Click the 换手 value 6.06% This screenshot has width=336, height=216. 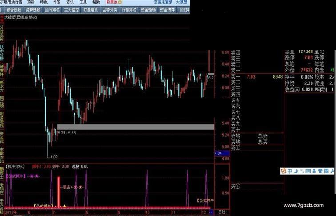(x=307, y=77)
